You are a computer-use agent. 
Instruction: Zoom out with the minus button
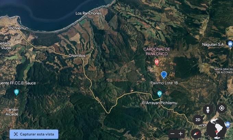pyautogui.click(x=172, y=134)
